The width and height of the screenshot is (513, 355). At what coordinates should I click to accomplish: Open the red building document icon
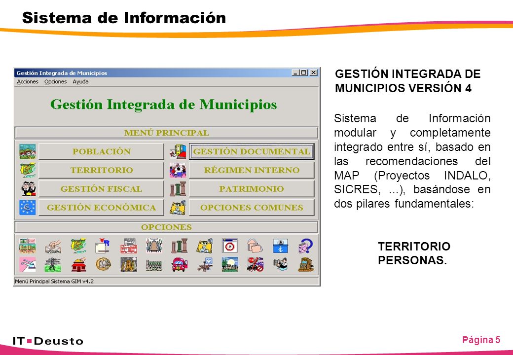click(x=129, y=246)
